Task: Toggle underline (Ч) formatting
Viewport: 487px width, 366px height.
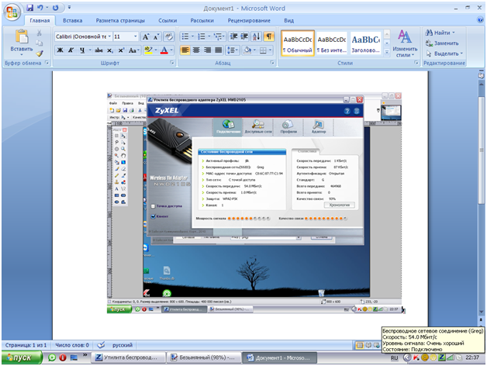Action: click(82, 50)
